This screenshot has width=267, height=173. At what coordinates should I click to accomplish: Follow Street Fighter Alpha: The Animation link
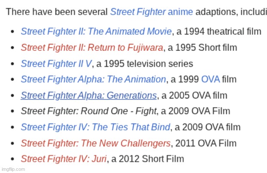[93, 79]
